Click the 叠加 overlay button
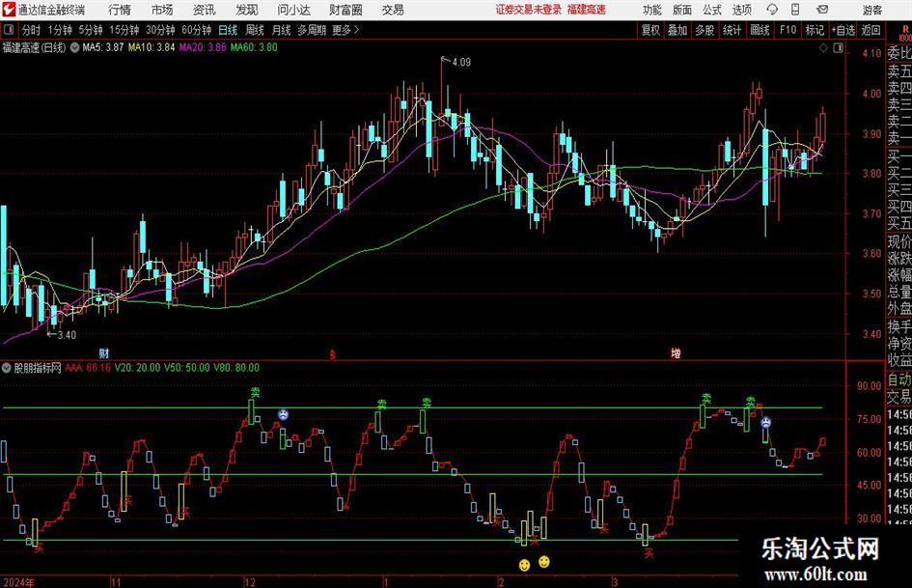Image resolution: width=912 pixels, height=588 pixels. coord(677,30)
